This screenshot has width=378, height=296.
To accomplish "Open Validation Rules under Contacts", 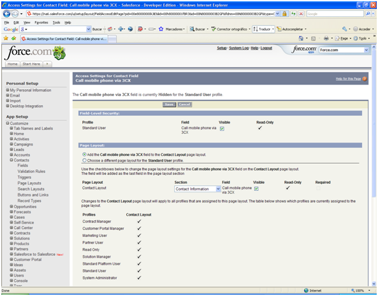I will pos(31,171).
